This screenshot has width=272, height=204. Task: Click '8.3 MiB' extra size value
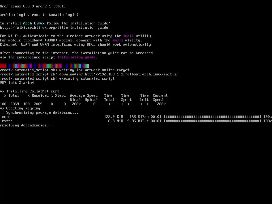pyautogui.click(x=116, y=121)
